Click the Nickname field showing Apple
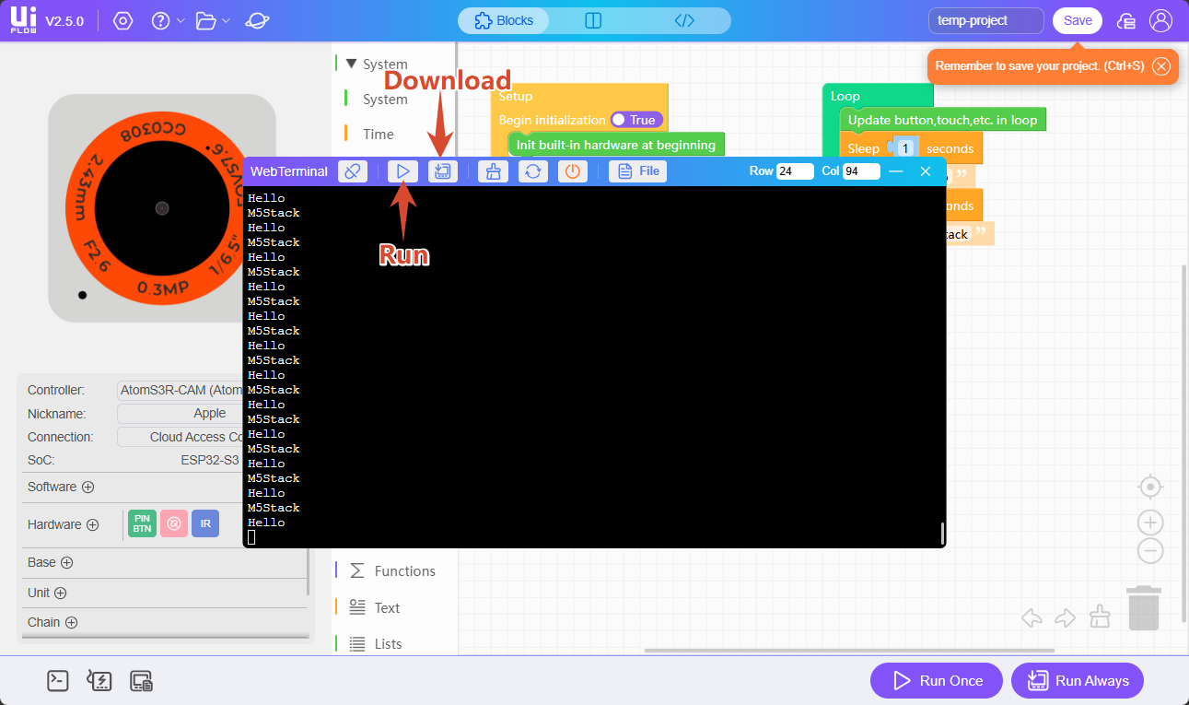This screenshot has width=1189, height=705. tap(180, 414)
